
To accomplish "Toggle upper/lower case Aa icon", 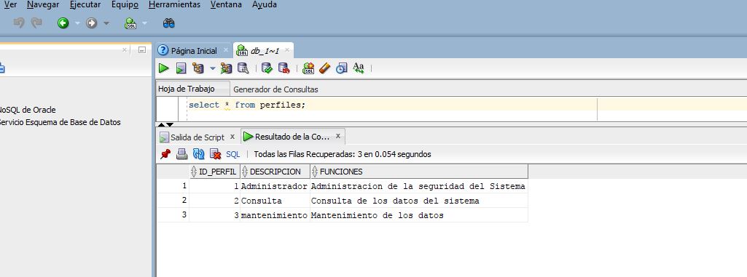I will point(359,68).
